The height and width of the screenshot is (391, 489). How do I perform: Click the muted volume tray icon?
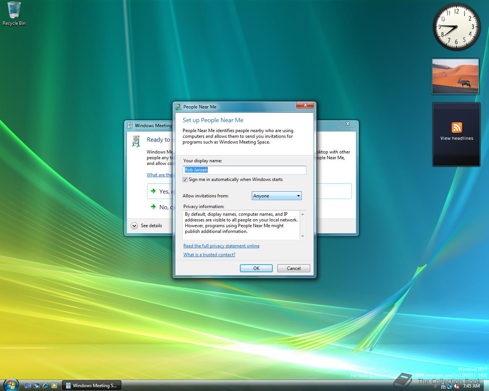pos(457,386)
